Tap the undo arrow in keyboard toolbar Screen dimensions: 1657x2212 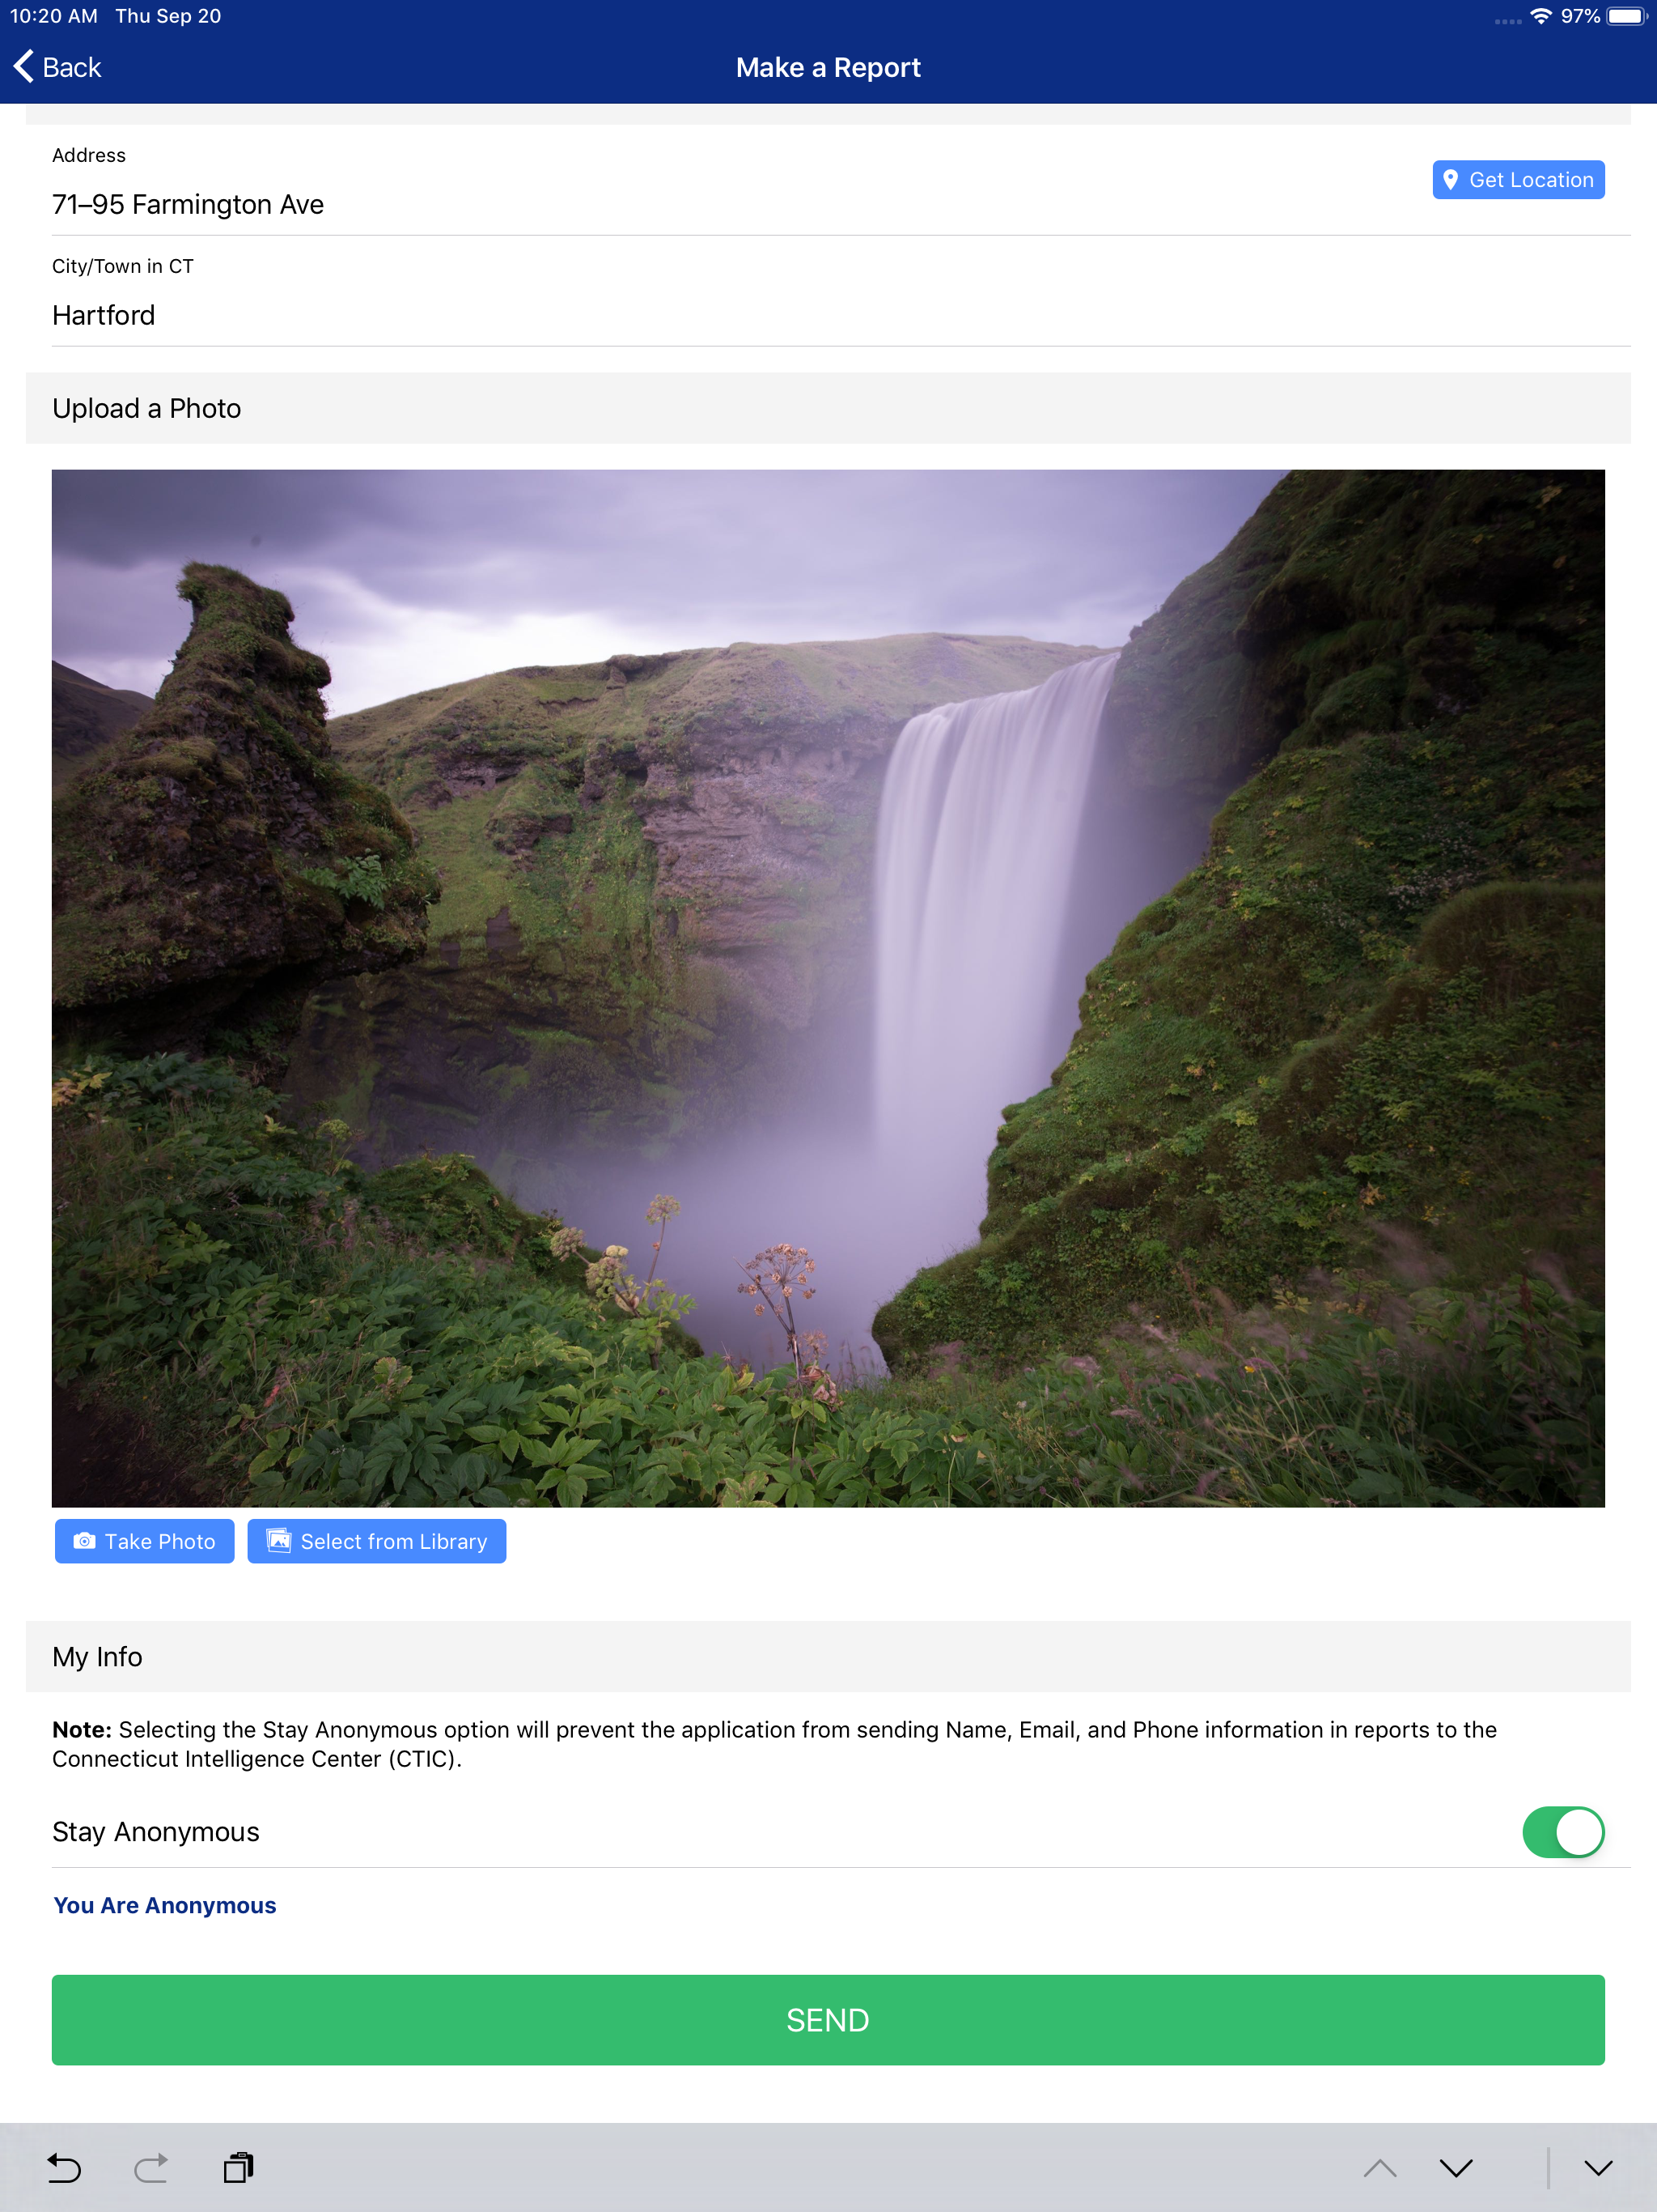pyautogui.click(x=64, y=2168)
